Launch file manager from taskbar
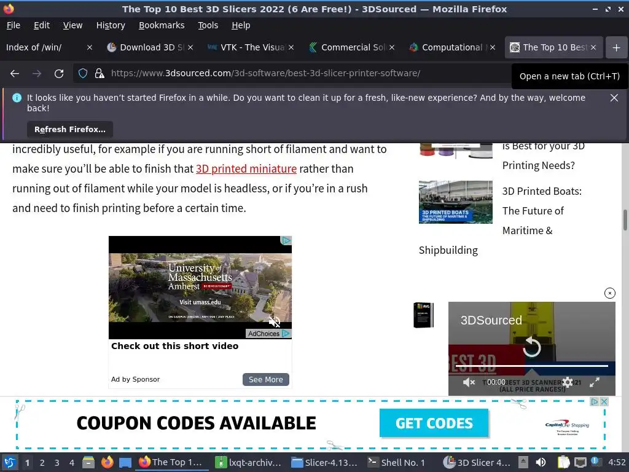Screen dimensions: 629x472 click(88, 462)
